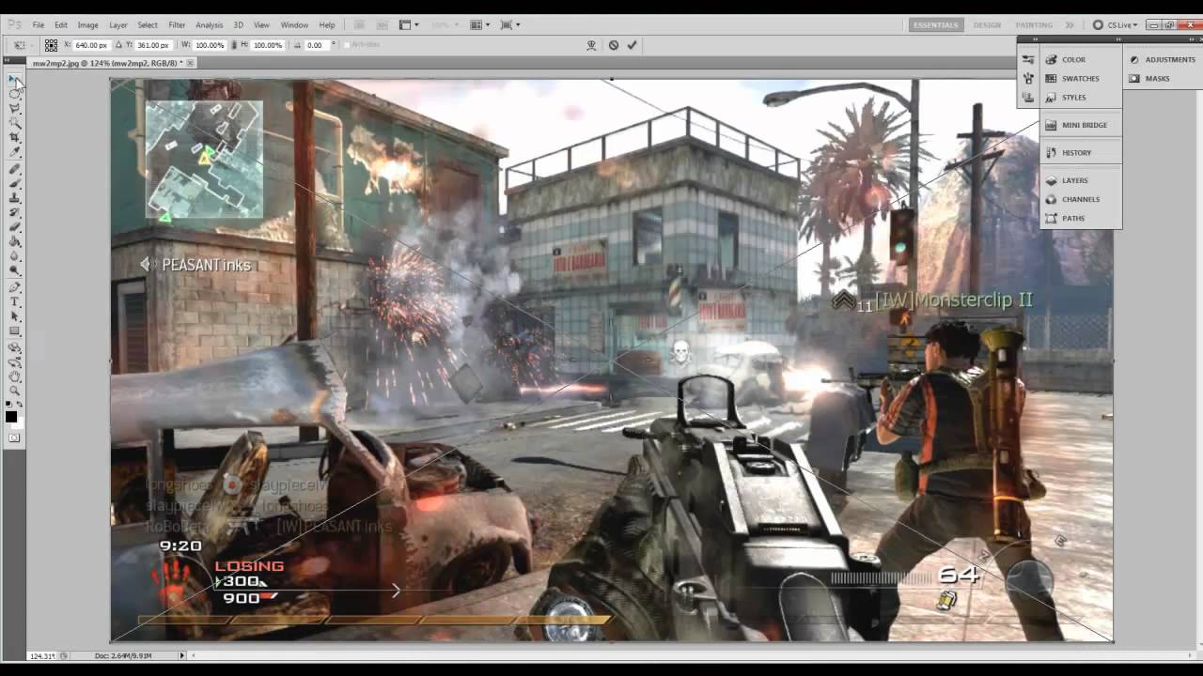Select the Polygonal Lasso tool
The height and width of the screenshot is (676, 1203).
14,107
